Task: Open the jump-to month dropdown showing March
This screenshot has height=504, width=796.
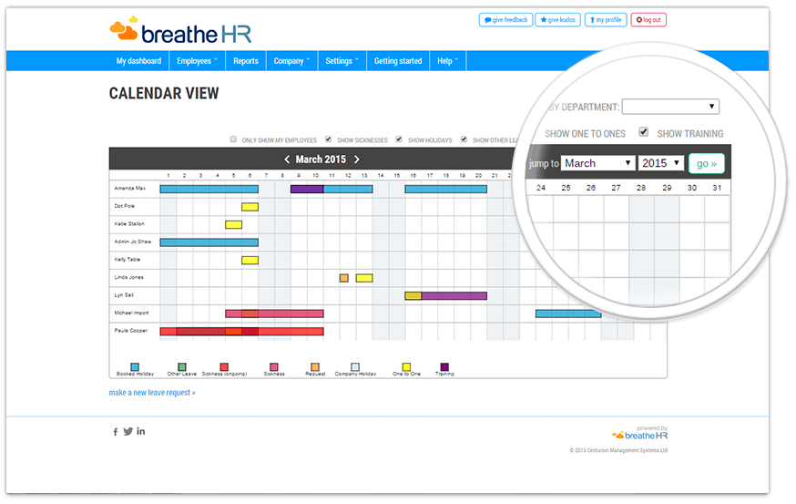Action: [597, 163]
